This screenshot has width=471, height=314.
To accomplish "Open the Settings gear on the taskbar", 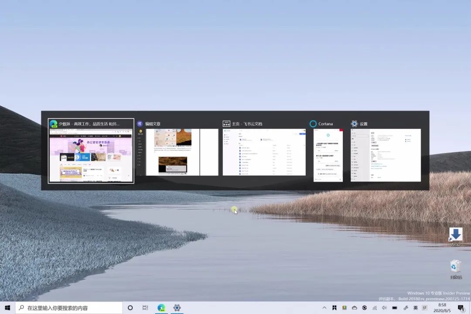I will click(x=177, y=307).
